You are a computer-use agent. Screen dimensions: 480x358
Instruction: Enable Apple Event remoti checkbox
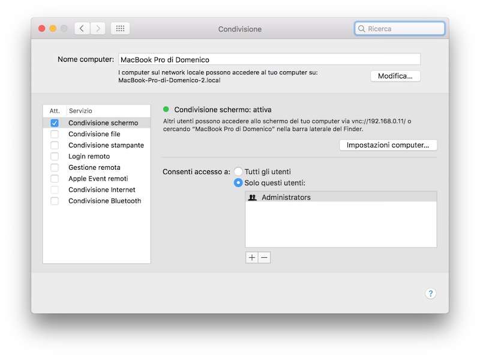pos(55,179)
